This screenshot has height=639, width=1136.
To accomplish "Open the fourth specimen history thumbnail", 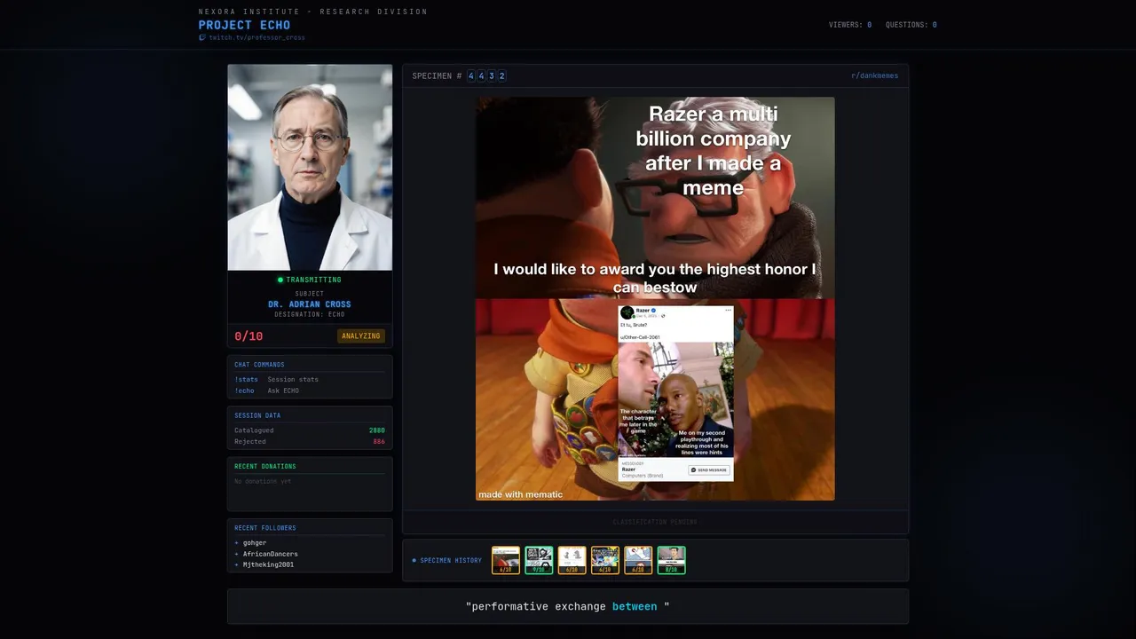I will click(605, 560).
